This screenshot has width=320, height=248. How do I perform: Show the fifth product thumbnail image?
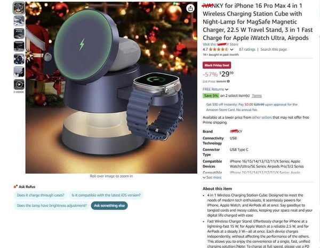point(19,59)
